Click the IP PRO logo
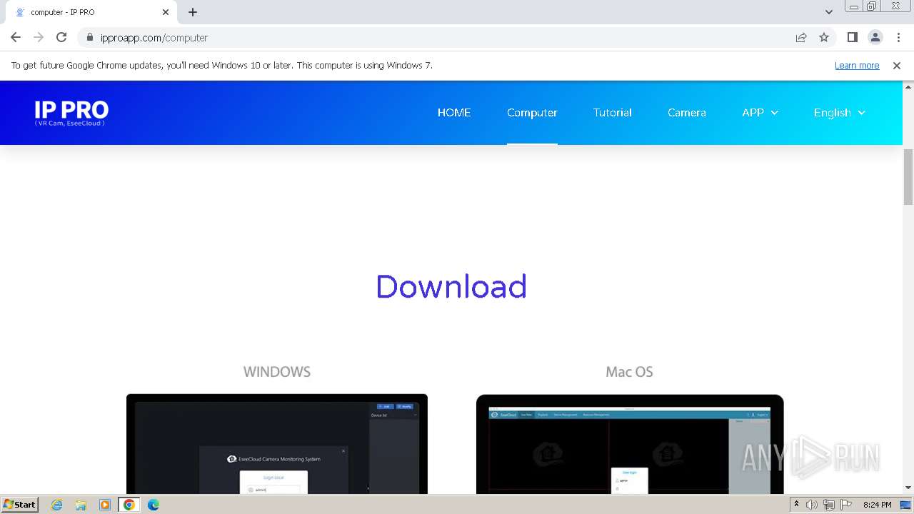914x514 pixels. point(71,112)
